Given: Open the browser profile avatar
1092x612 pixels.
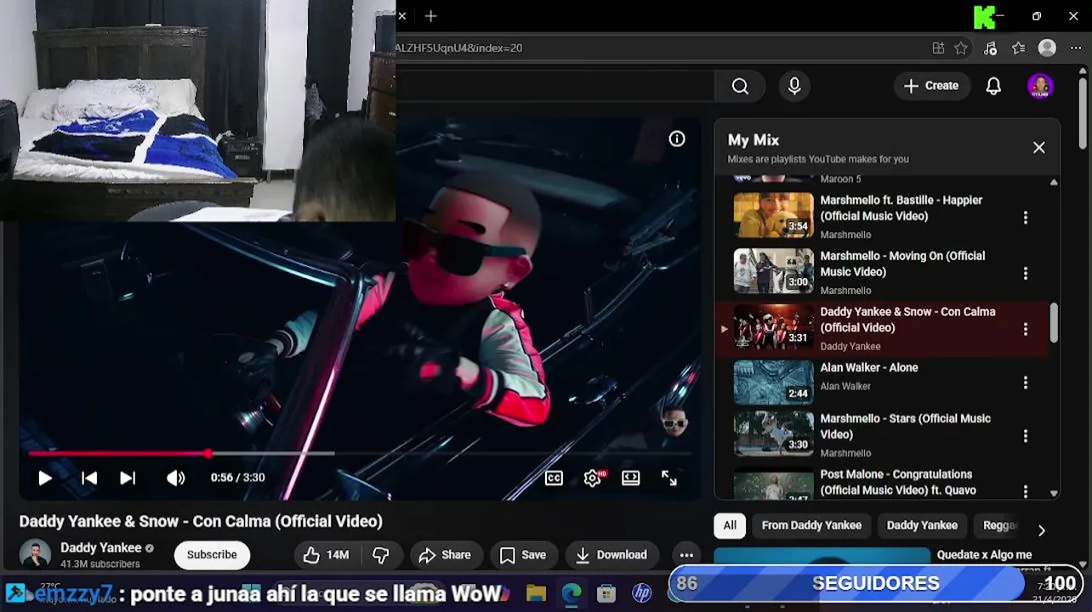Looking at the screenshot, I should click(1048, 48).
